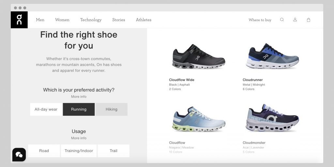Open the Cloudflow Wide shoe image
334x167 pixels.
[x=199, y=56]
